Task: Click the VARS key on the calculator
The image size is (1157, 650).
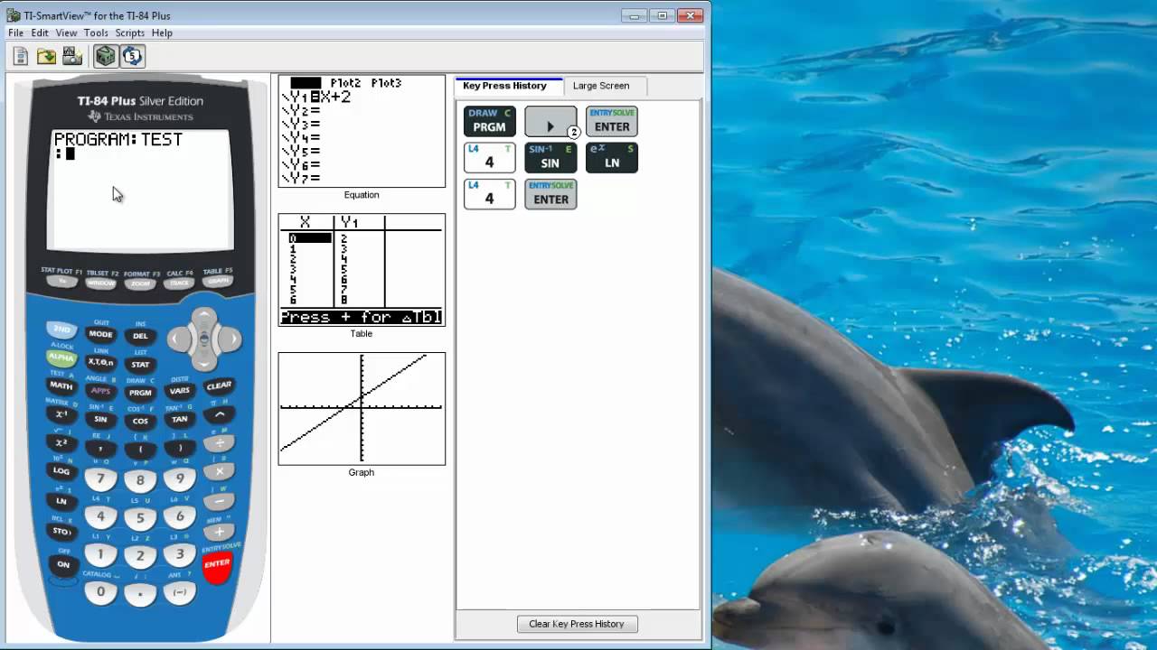Action: 179,391
